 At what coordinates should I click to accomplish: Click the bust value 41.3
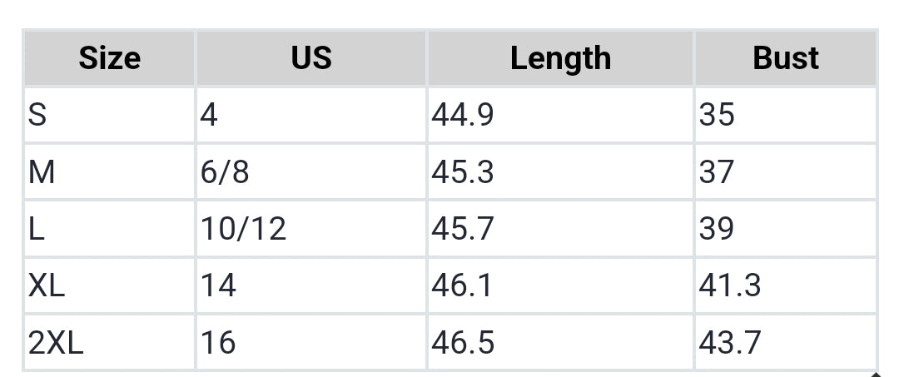click(729, 285)
